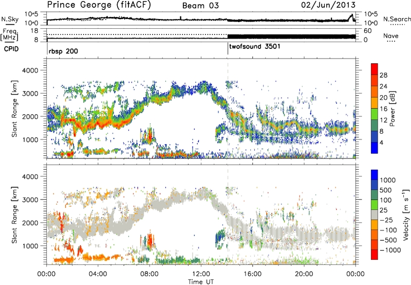
Task: Click the '60' label on Nave axis
Action: 368,31
